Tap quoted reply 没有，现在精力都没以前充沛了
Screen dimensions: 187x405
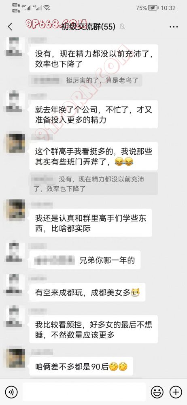click(x=93, y=183)
